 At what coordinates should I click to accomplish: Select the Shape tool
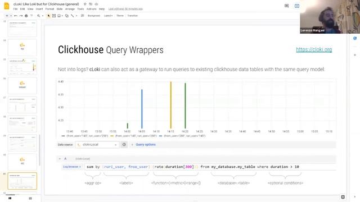click(67, 16)
